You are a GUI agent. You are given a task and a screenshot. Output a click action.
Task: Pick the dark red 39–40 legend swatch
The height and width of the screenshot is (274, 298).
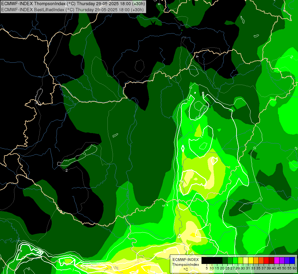272,260
